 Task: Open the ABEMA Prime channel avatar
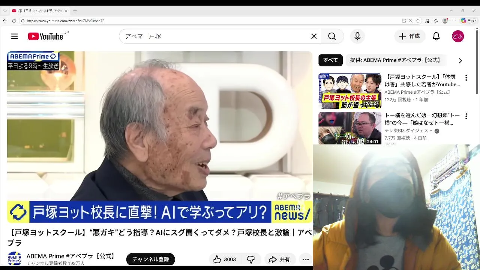click(x=15, y=258)
